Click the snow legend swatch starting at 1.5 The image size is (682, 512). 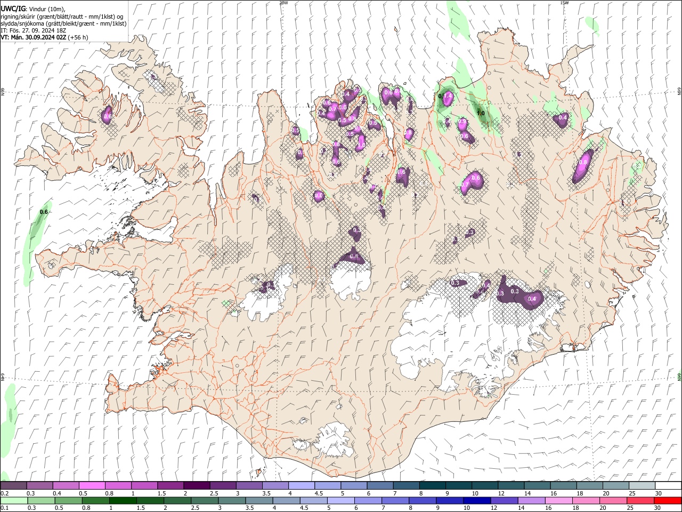[x=170, y=485]
